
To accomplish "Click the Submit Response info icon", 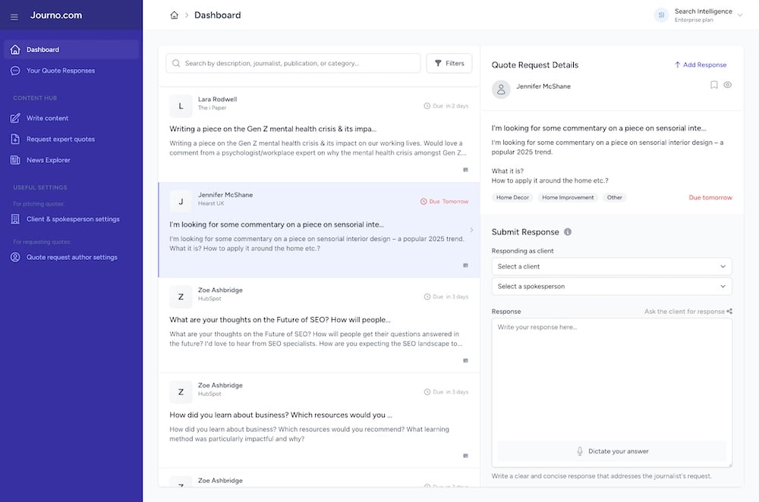I will 568,232.
